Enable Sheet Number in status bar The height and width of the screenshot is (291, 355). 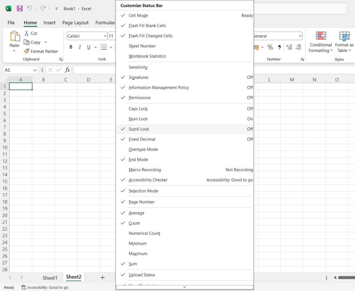point(184,46)
